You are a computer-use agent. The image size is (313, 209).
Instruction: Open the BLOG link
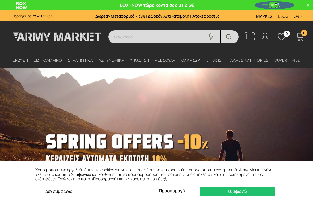click(283, 16)
